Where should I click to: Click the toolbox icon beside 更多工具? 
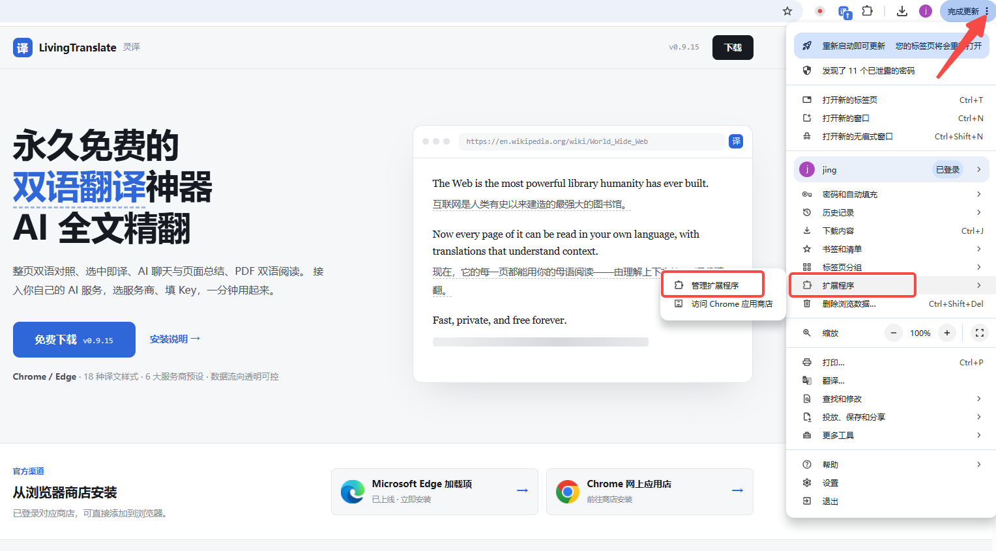click(x=807, y=435)
